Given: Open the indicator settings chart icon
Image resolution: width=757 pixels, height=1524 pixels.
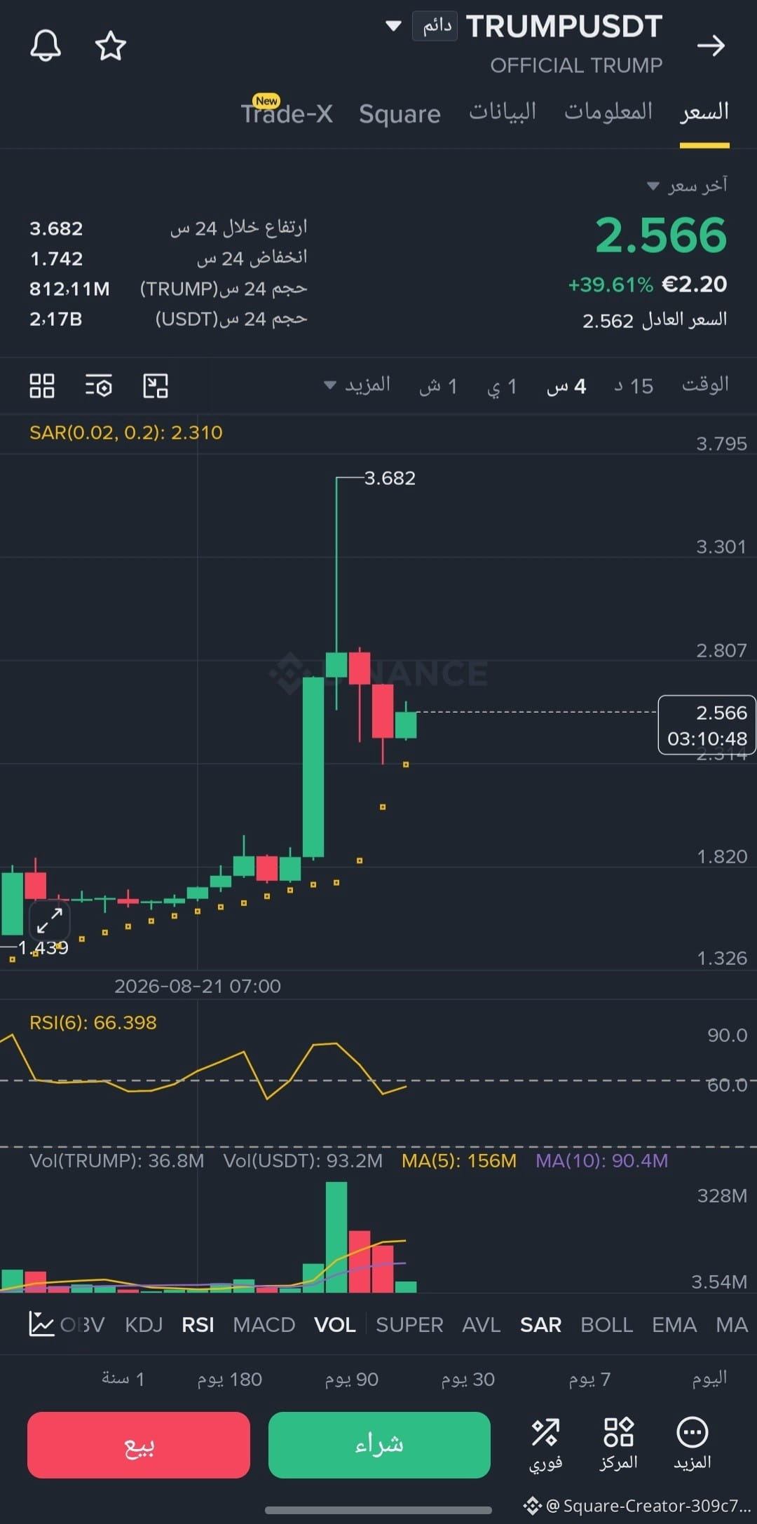Looking at the screenshot, I should (41, 1324).
